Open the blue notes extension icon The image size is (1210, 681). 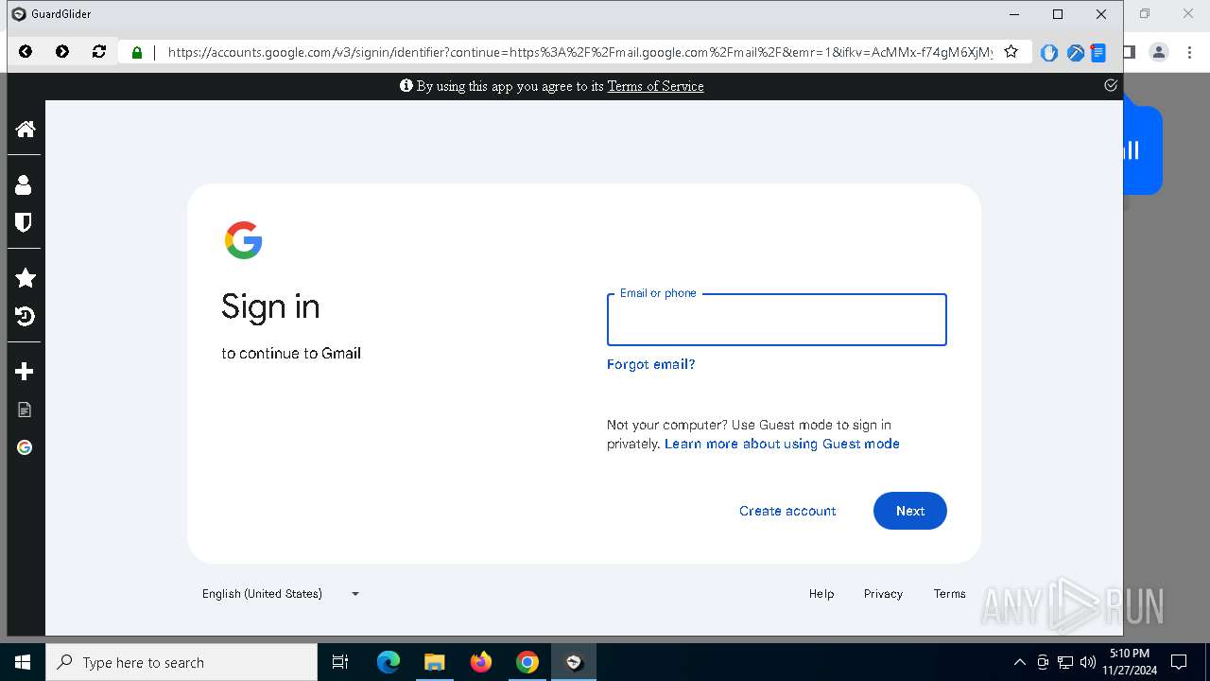click(1098, 53)
